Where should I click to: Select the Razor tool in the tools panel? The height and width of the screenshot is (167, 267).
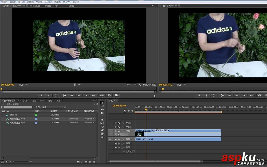(102, 120)
